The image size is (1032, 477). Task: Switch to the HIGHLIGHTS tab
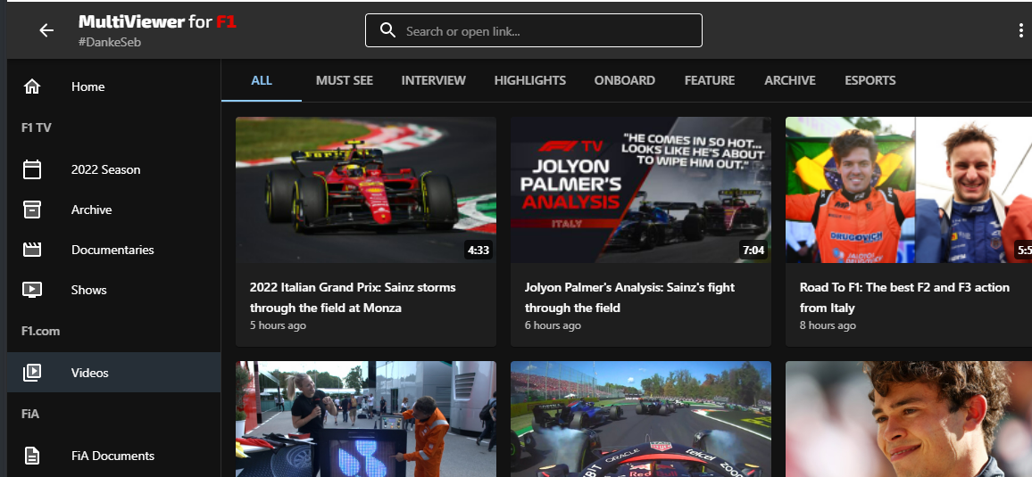(529, 80)
